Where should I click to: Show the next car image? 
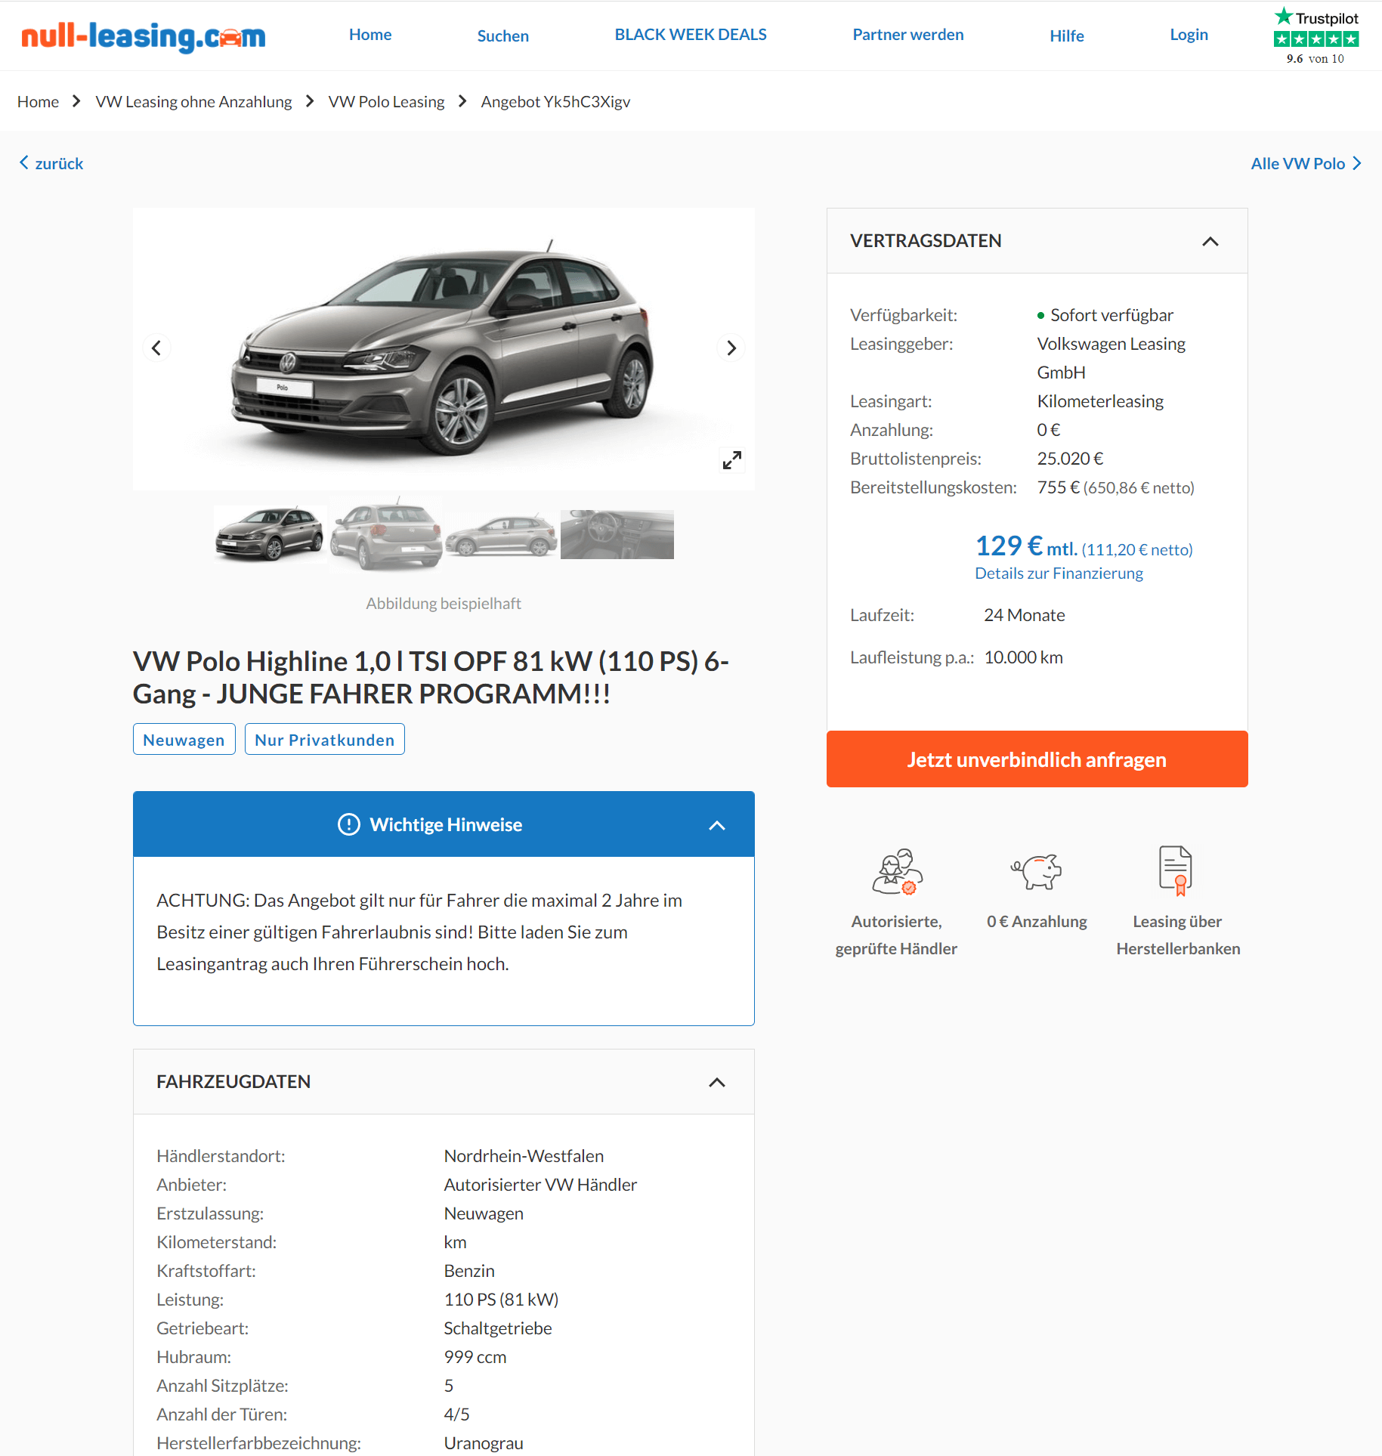[731, 348]
